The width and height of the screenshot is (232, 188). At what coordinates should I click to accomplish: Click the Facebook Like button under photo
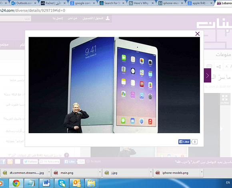click(x=184, y=142)
